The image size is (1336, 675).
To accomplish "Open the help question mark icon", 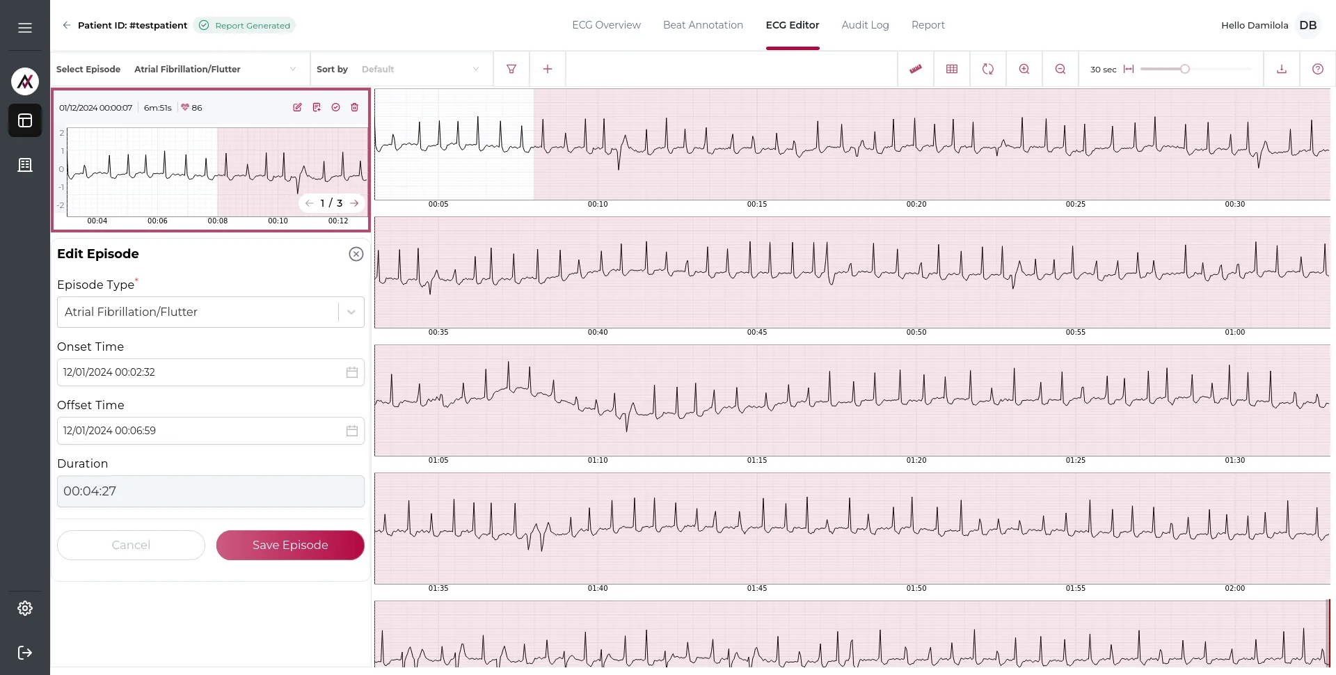I will tap(1318, 69).
